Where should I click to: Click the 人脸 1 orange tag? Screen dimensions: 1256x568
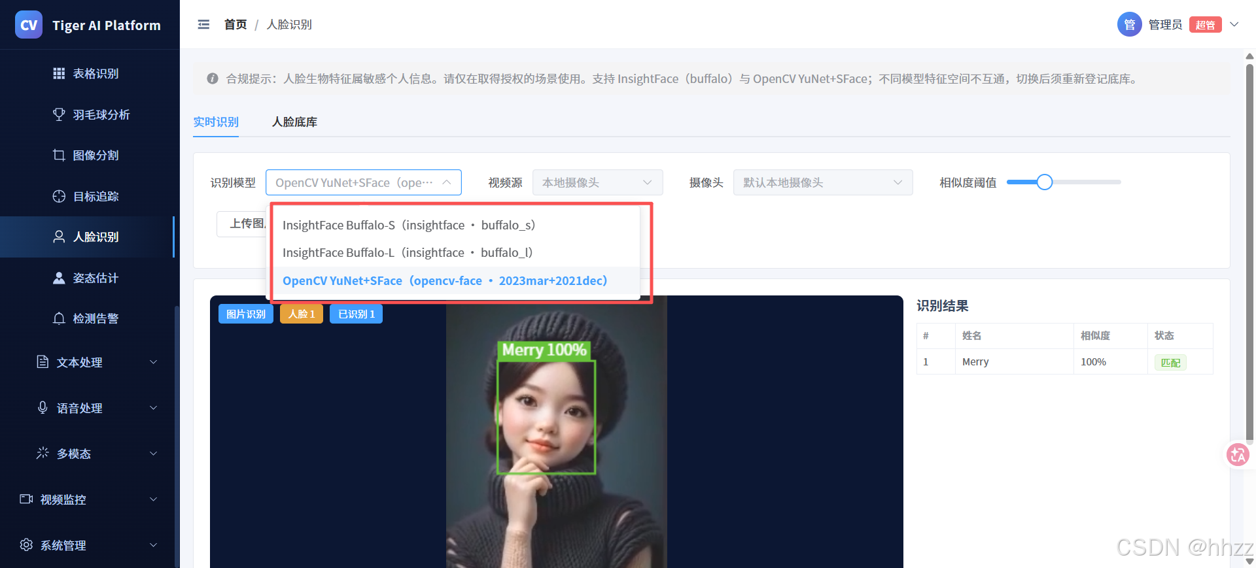coord(302,314)
